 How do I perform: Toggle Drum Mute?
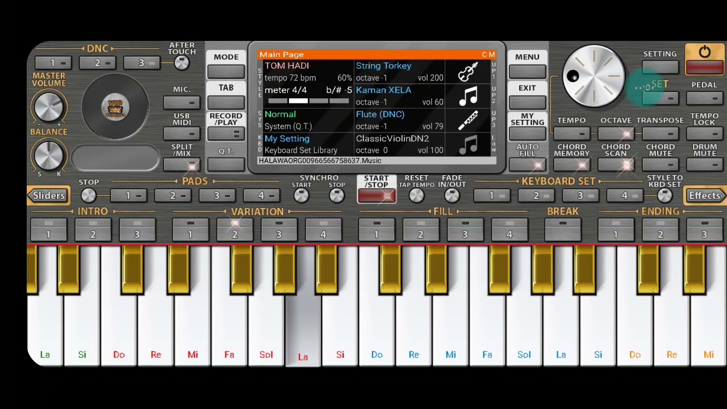[704, 165]
